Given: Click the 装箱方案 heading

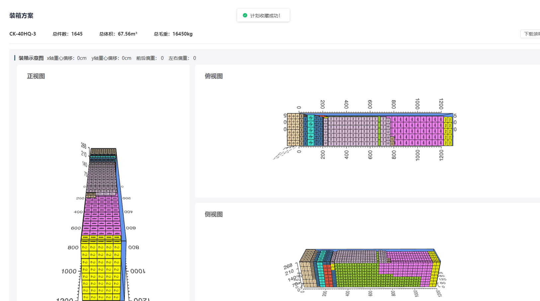Looking at the screenshot, I should pyautogui.click(x=21, y=16).
